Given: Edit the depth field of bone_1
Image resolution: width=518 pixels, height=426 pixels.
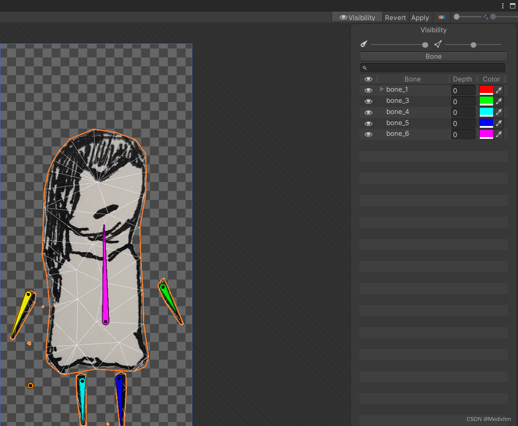Looking at the screenshot, I should 463,90.
